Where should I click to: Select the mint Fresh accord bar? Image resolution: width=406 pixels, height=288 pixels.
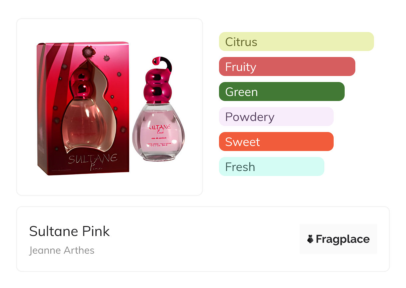(x=271, y=167)
